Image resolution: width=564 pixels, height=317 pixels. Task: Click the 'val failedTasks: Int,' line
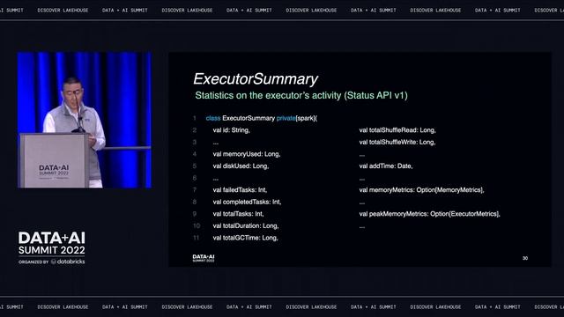click(240, 190)
